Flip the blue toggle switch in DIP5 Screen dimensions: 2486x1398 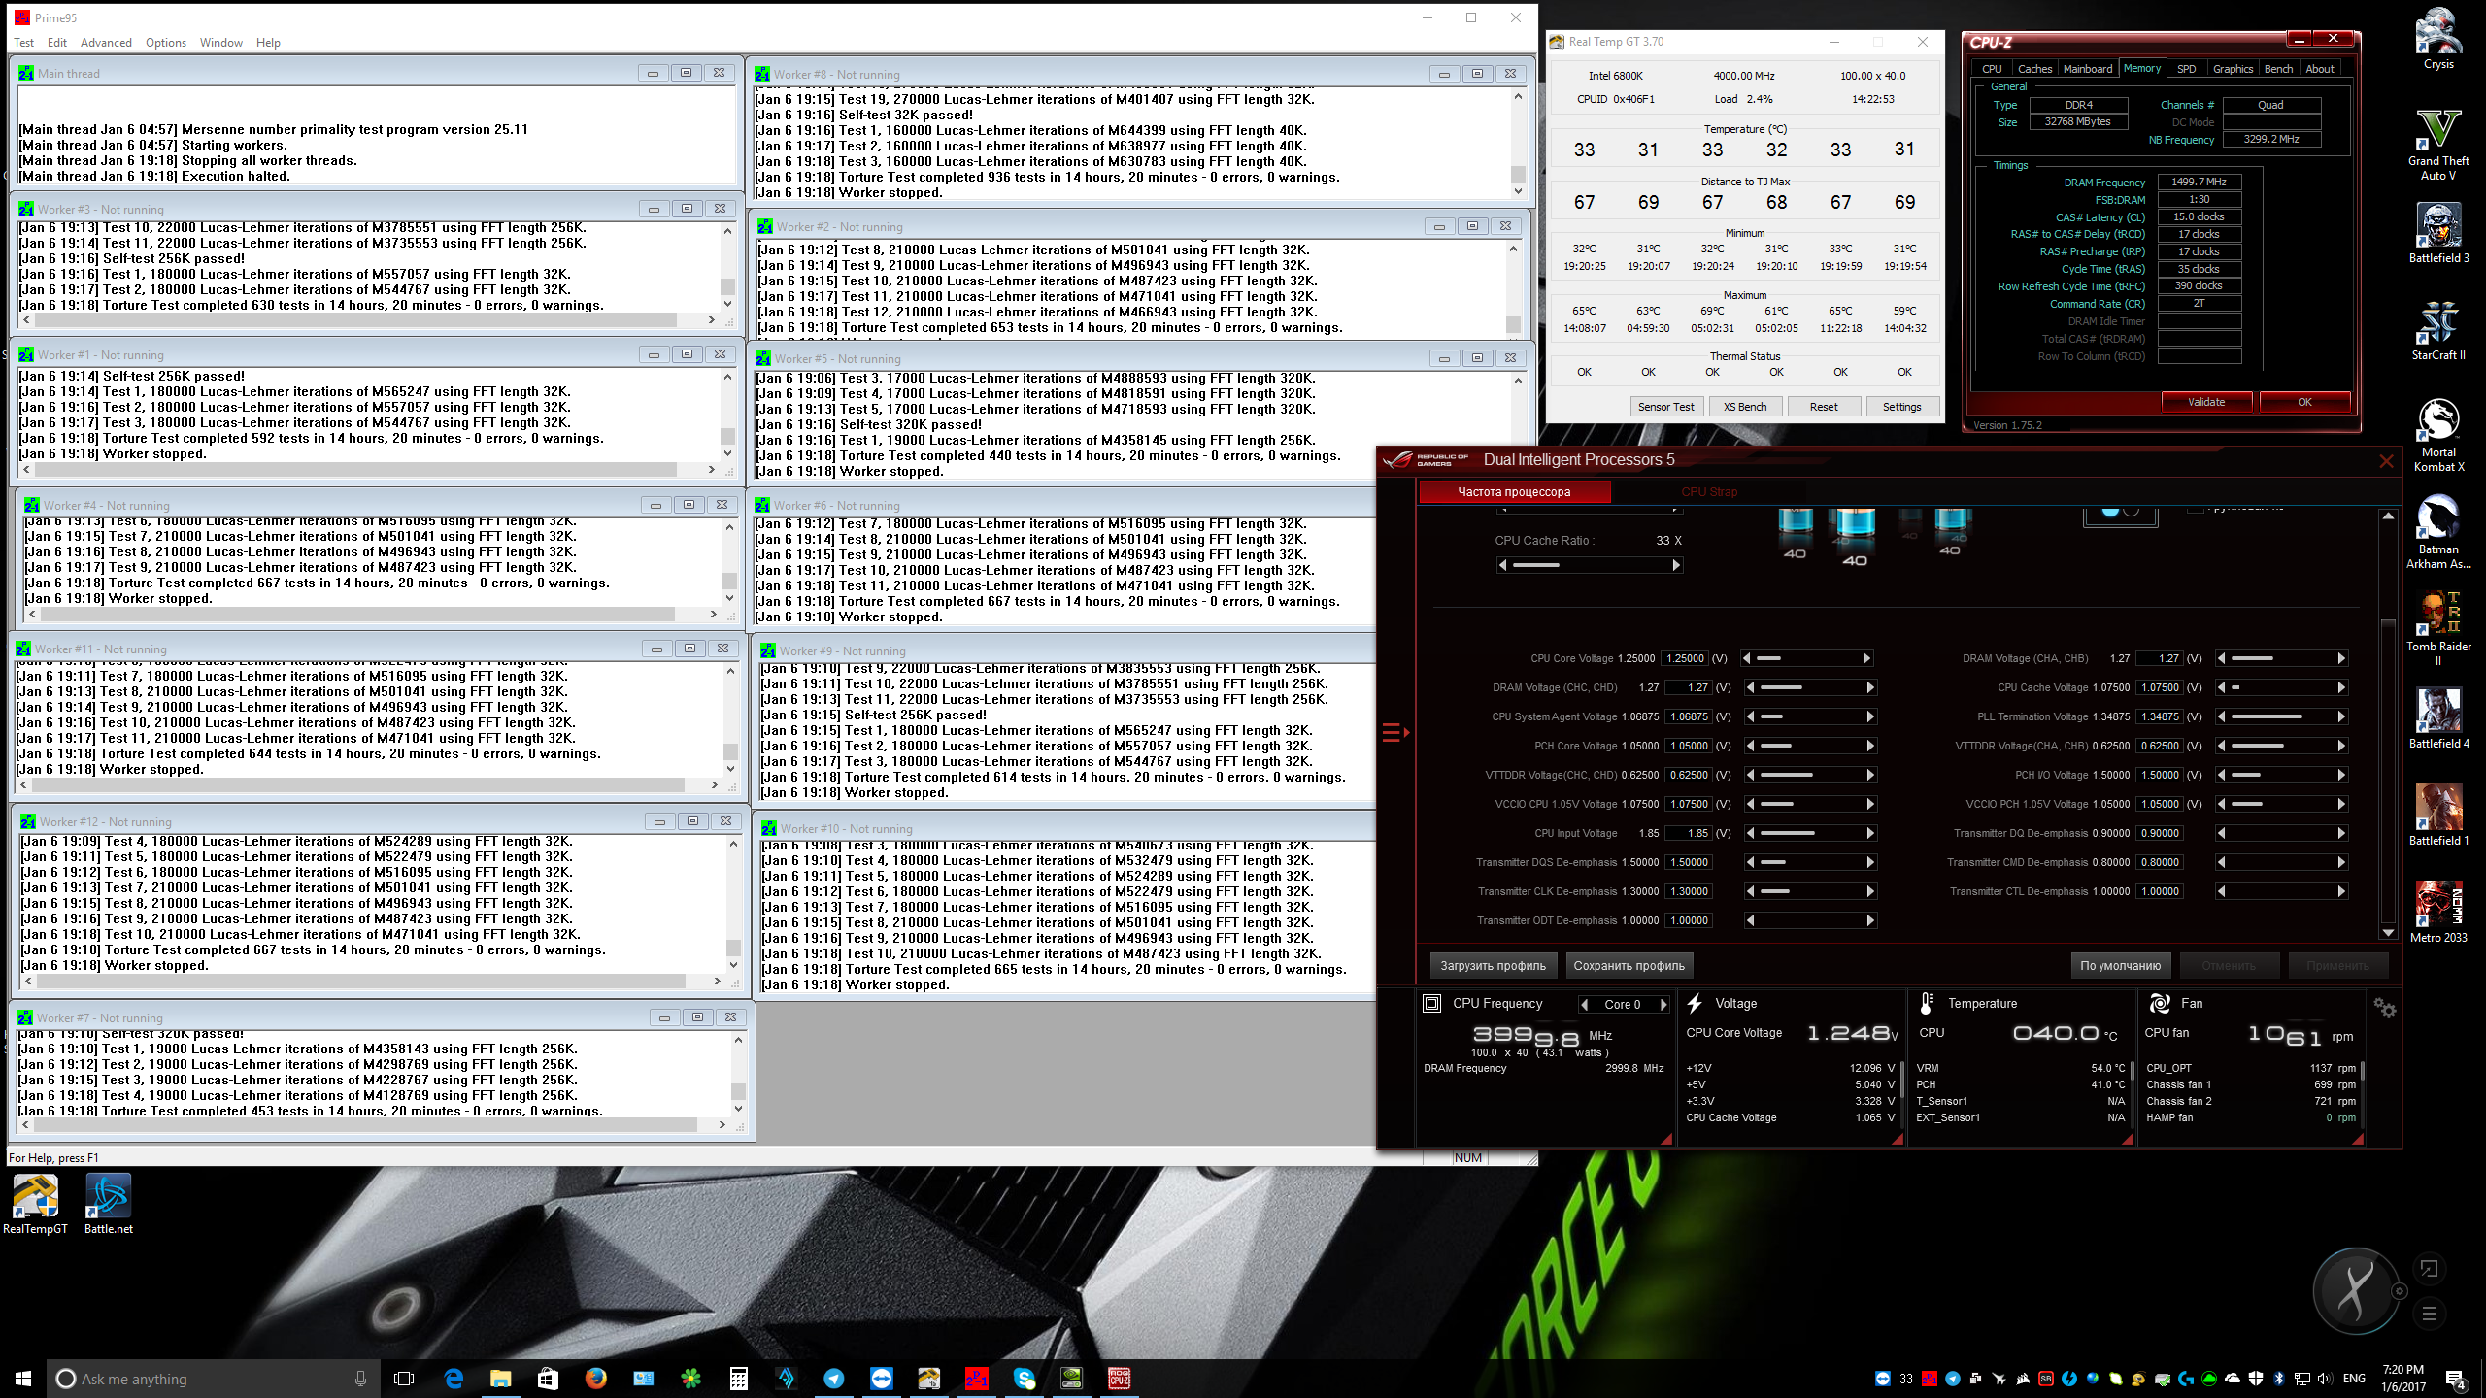[x=2119, y=511]
